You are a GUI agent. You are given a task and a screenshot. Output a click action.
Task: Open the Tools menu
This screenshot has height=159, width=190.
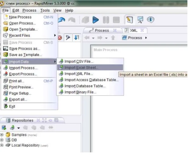coord(45,10)
